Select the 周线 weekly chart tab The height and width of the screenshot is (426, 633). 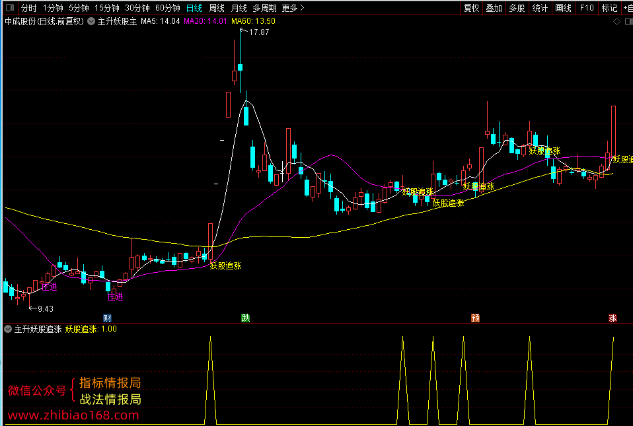217,8
